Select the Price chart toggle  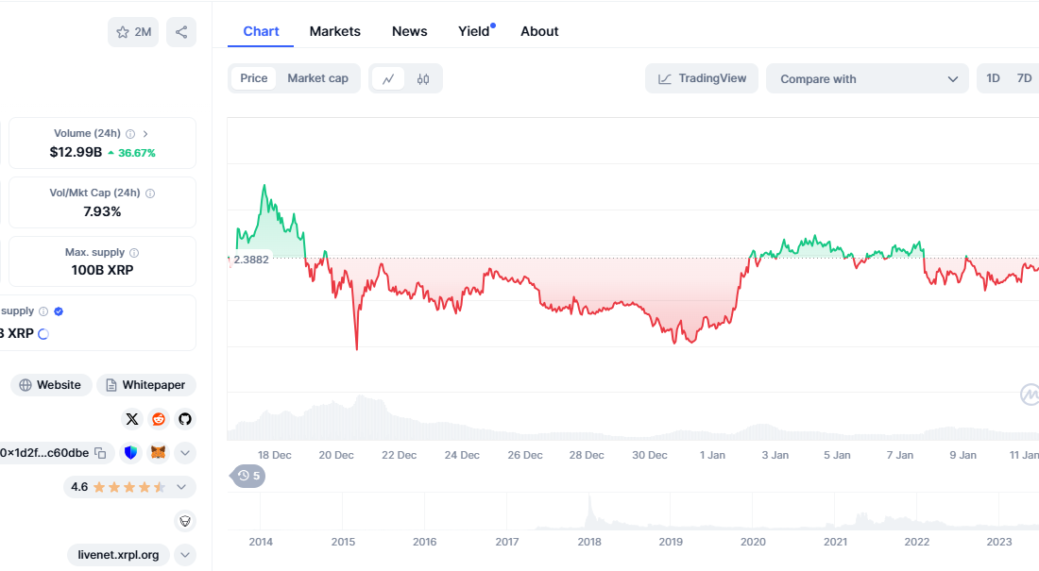(x=254, y=78)
